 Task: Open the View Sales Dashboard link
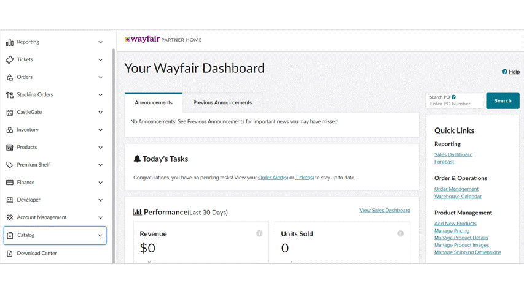[x=385, y=210]
